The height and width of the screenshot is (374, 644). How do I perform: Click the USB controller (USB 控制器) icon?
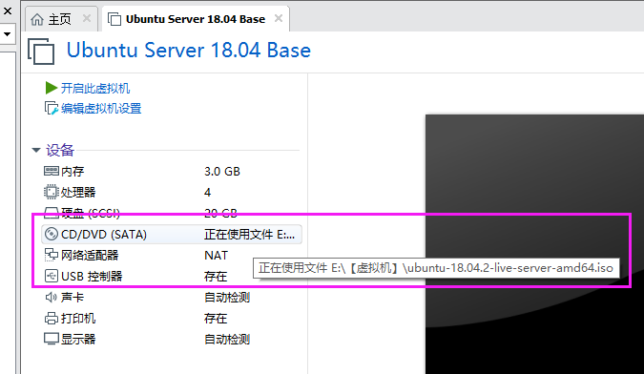pyautogui.click(x=52, y=276)
